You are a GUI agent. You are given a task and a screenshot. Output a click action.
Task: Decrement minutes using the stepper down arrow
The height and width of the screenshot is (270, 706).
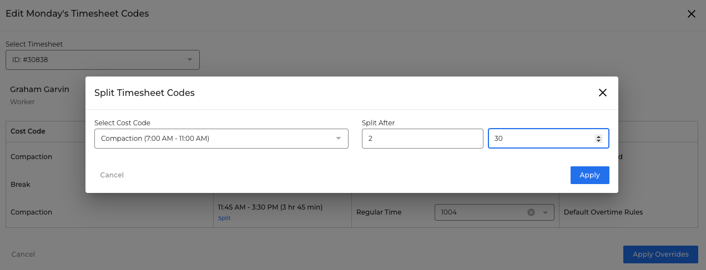[x=598, y=141]
